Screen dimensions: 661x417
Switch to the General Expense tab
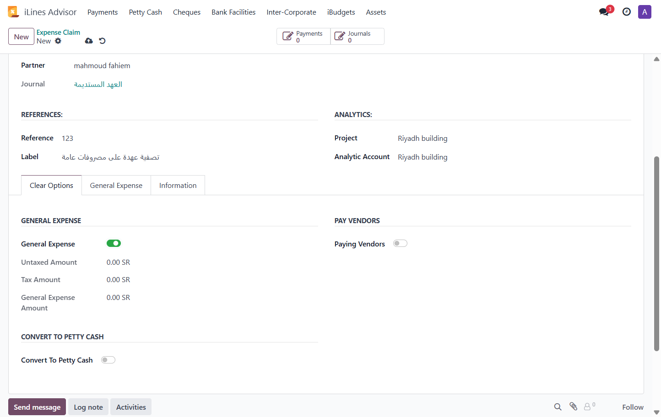point(116,185)
